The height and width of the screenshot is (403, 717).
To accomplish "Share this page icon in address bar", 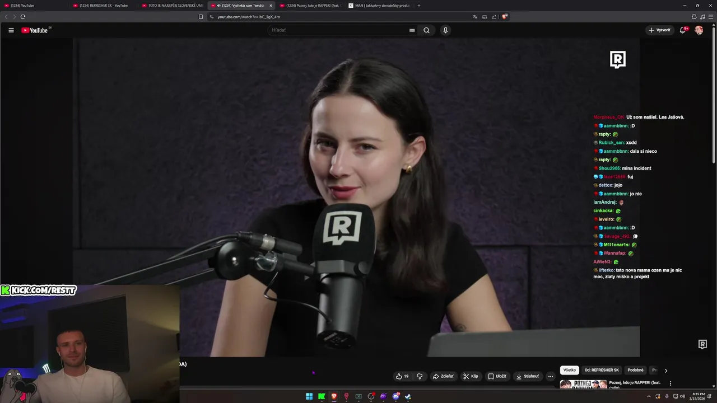I will point(494,17).
